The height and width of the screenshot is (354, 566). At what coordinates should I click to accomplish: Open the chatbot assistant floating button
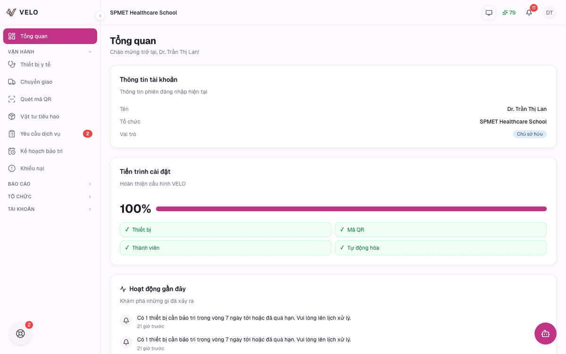(545, 334)
